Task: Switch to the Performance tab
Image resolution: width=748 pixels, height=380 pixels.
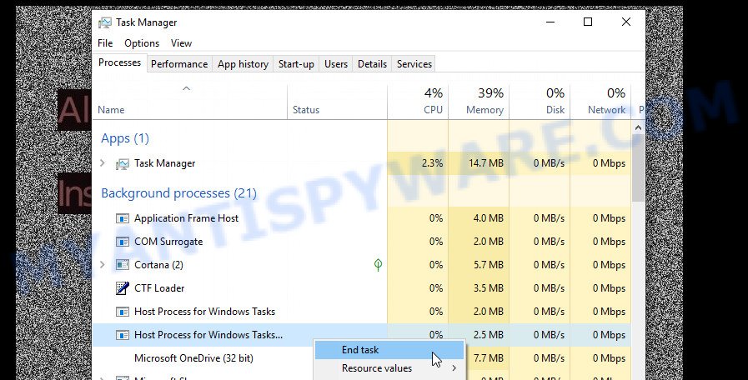Action: 179,64
